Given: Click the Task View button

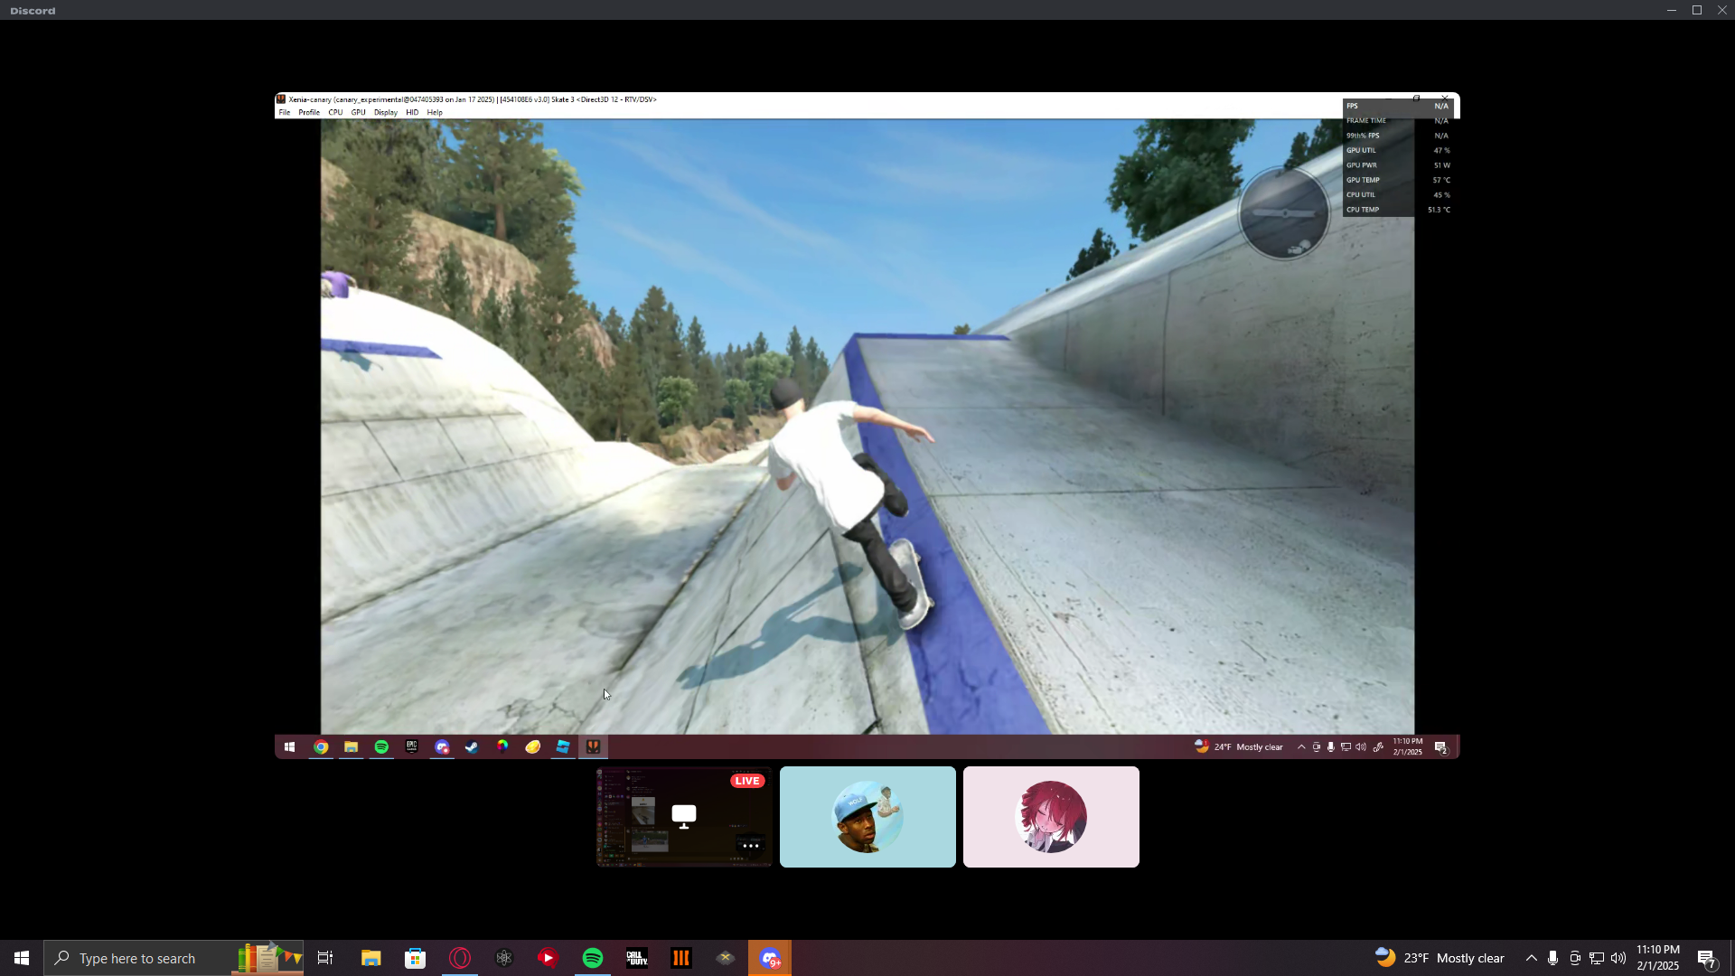Looking at the screenshot, I should (x=325, y=958).
